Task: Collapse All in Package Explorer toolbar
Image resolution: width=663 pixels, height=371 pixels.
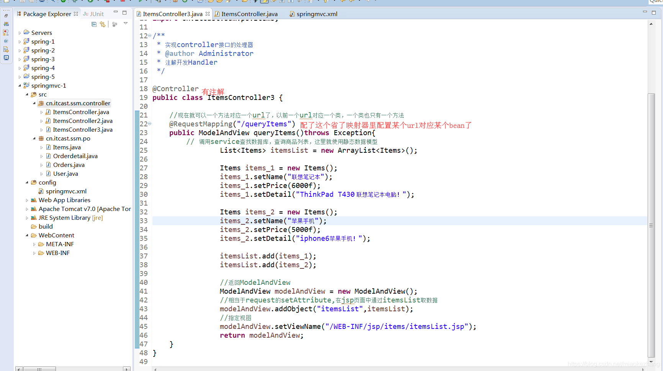Action: coord(94,24)
